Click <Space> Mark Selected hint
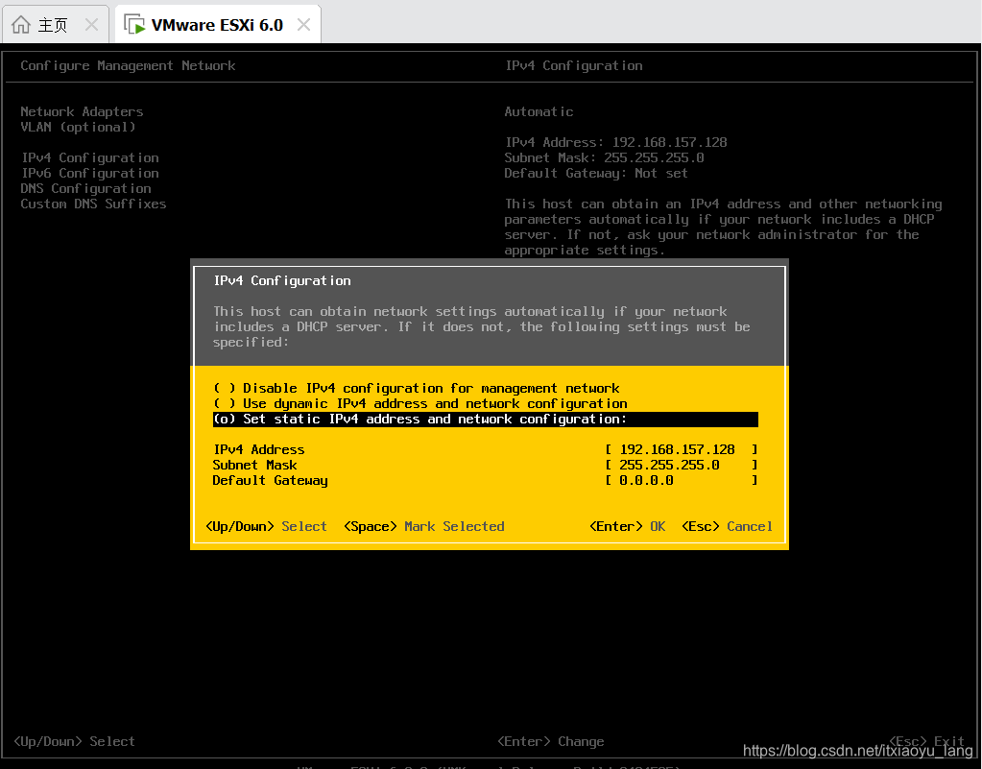Viewport: 982px width, 769px height. [424, 527]
